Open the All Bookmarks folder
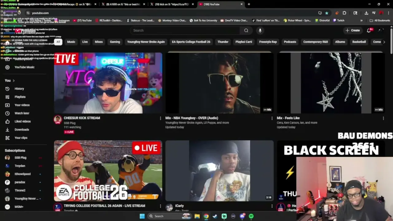Viewport: 393px width, 221px height. (x=380, y=21)
